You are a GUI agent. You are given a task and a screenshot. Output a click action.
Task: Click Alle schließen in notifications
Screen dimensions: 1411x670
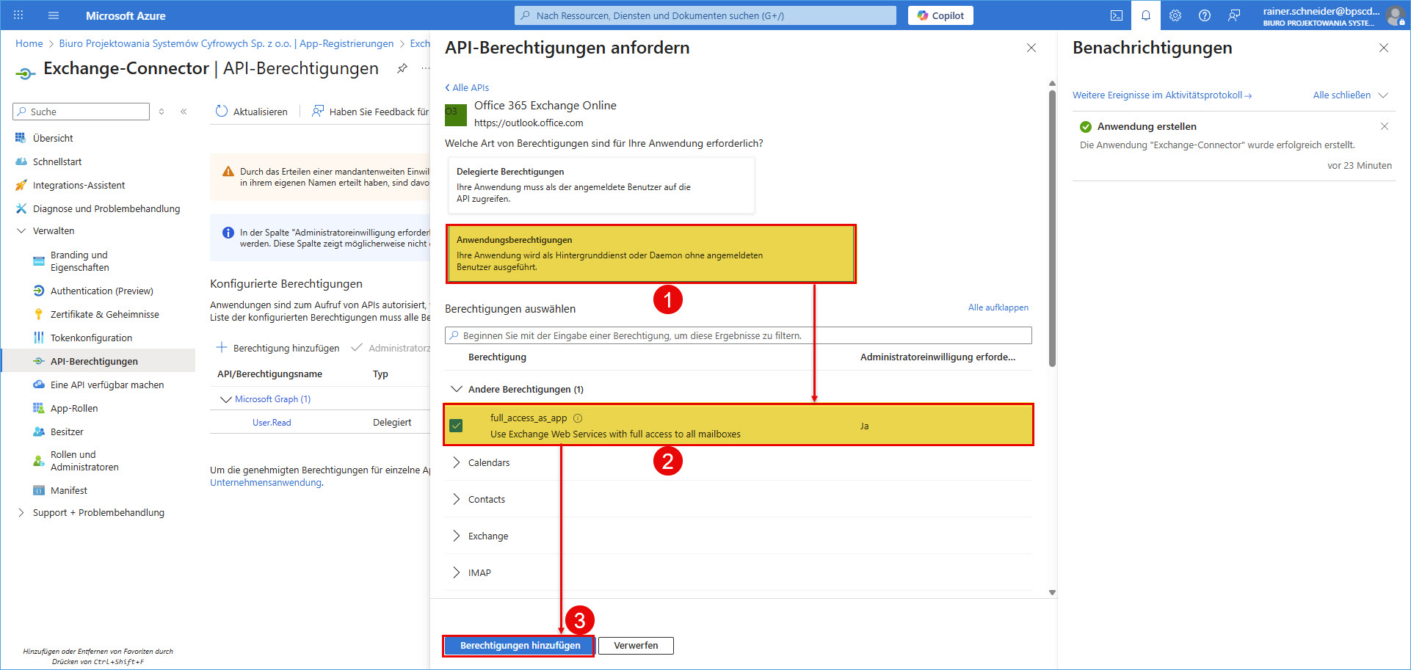pos(1342,95)
